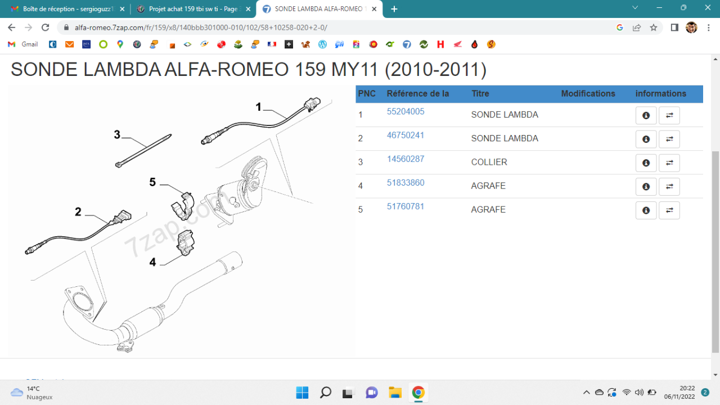The height and width of the screenshot is (405, 720).
Task: Click the address bar URL field
Action: [337, 28]
